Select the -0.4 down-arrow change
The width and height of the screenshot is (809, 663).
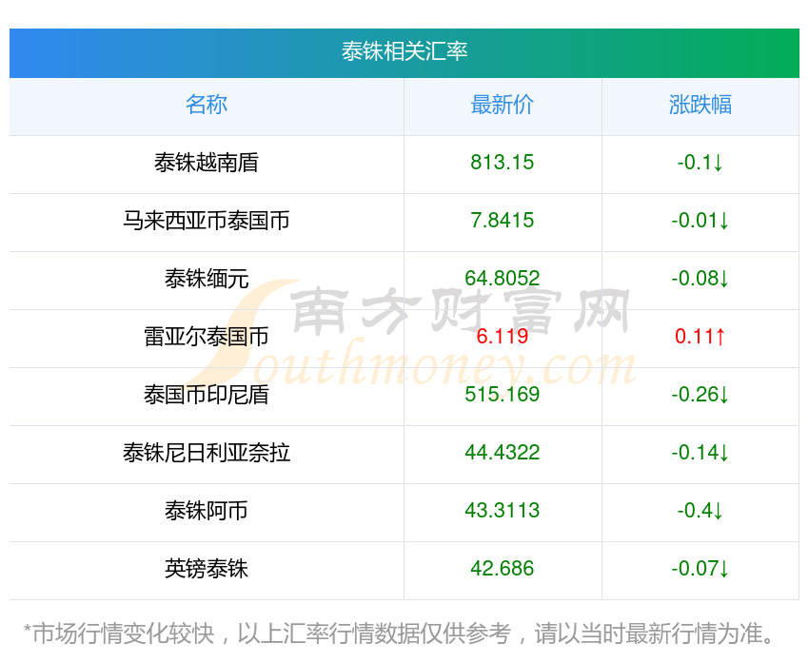[x=700, y=511]
